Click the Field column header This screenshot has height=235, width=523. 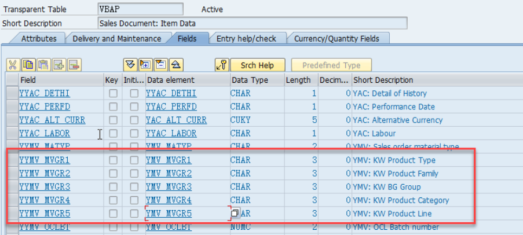(61, 80)
